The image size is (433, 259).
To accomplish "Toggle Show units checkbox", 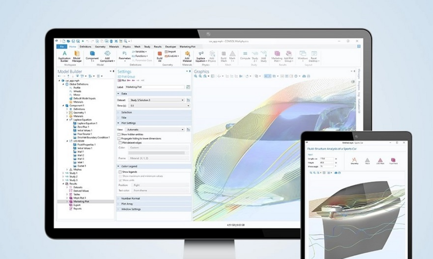I will click(120, 180).
